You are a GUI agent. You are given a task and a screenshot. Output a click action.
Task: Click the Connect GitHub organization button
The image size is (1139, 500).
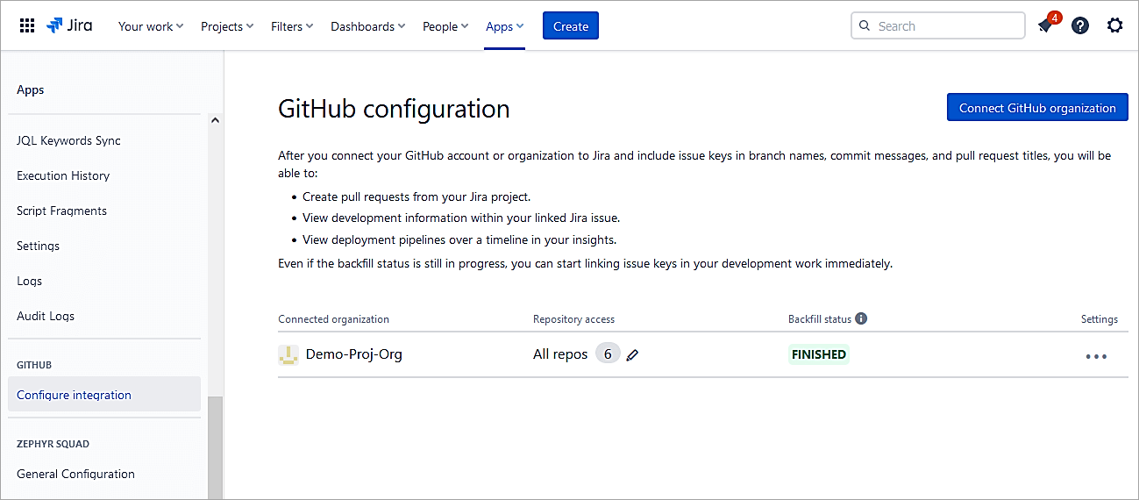[1037, 108]
